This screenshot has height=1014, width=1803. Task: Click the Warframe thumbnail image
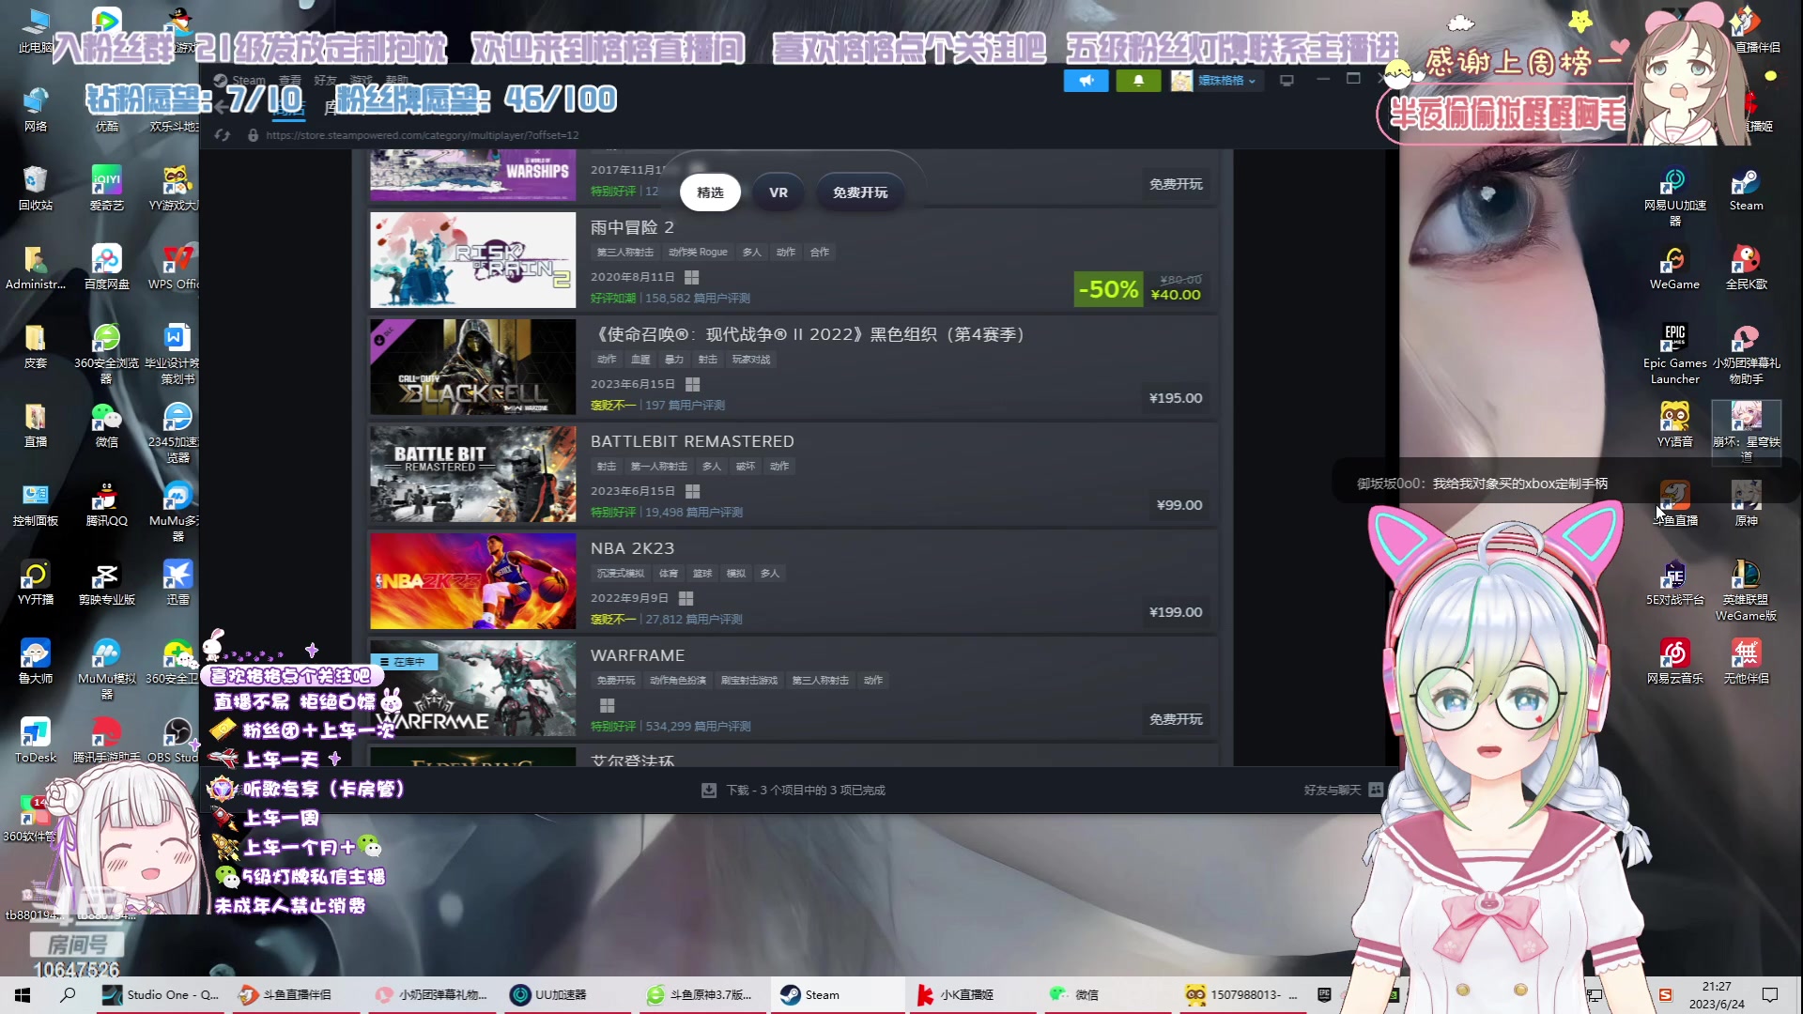[472, 688]
